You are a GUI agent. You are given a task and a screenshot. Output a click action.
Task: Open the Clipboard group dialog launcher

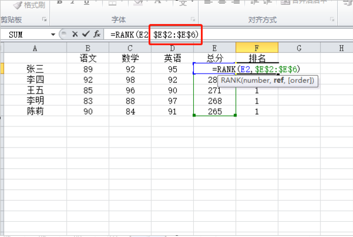[x=44, y=19]
